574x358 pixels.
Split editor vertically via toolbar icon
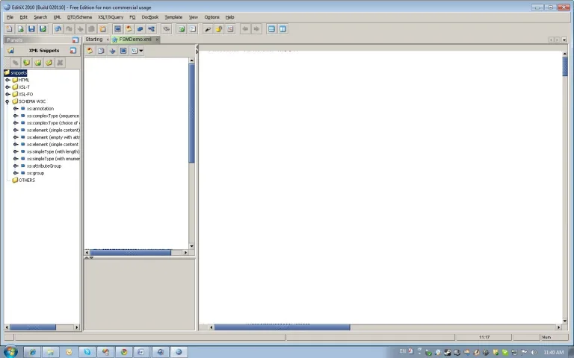coord(283,29)
